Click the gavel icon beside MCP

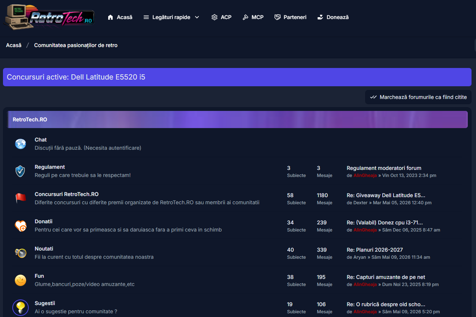[245, 17]
